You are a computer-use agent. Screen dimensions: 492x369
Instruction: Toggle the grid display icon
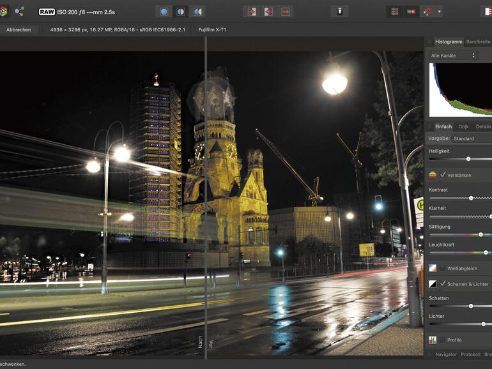pos(395,11)
